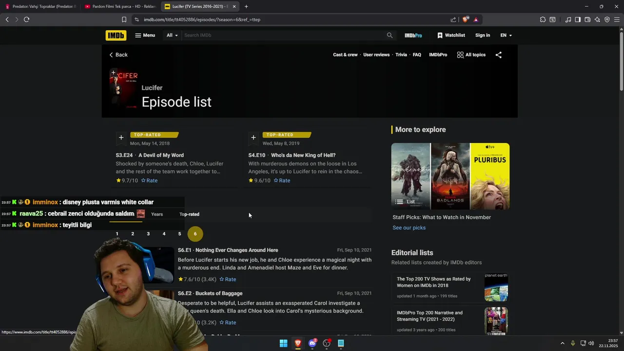This screenshot has width=624, height=351.
Task: Select season 5
Action: click(179, 234)
